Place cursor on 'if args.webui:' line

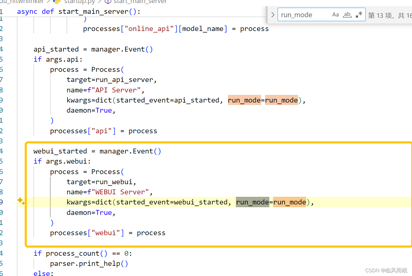62,161
